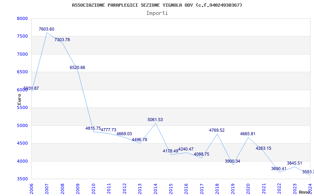Click the 3690.41 value label

pos(279,169)
